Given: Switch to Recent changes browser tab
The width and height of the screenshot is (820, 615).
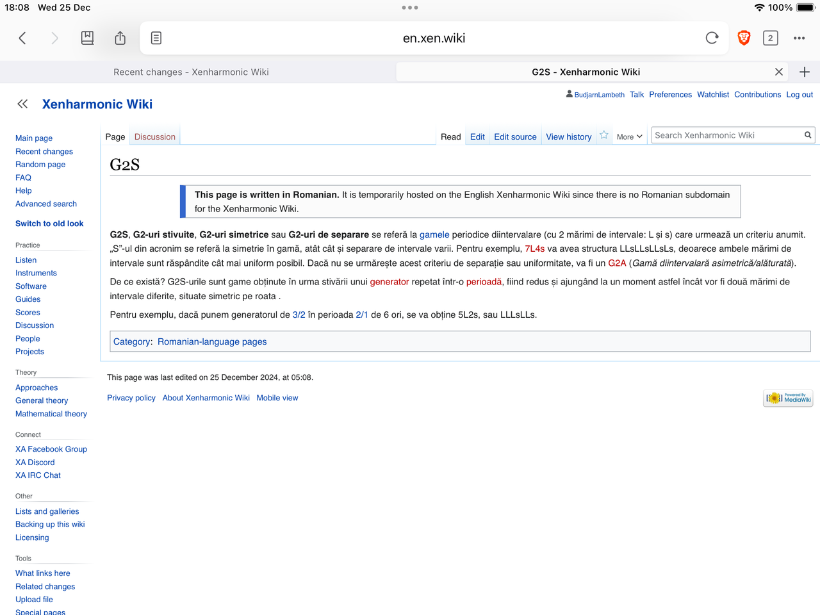Looking at the screenshot, I should [191, 72].
